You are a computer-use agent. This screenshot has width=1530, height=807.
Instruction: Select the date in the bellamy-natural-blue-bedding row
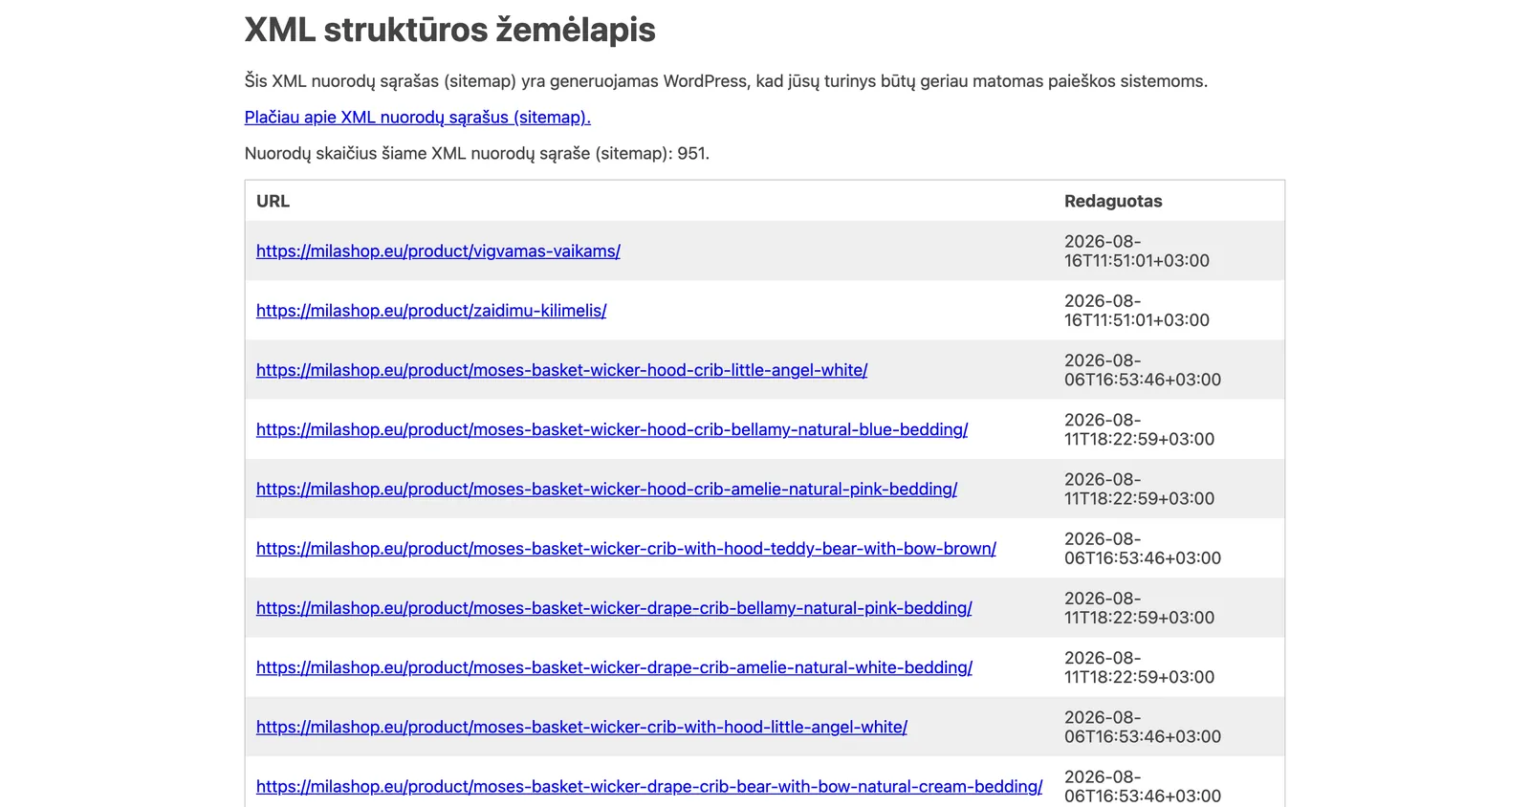coord(1140,429)
